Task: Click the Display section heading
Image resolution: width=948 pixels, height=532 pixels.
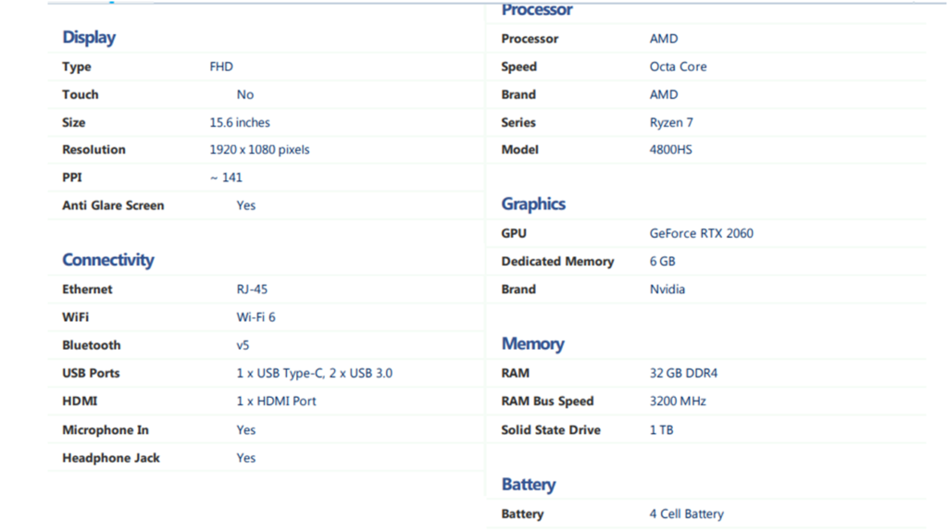Action: click(x=89, y=38)
